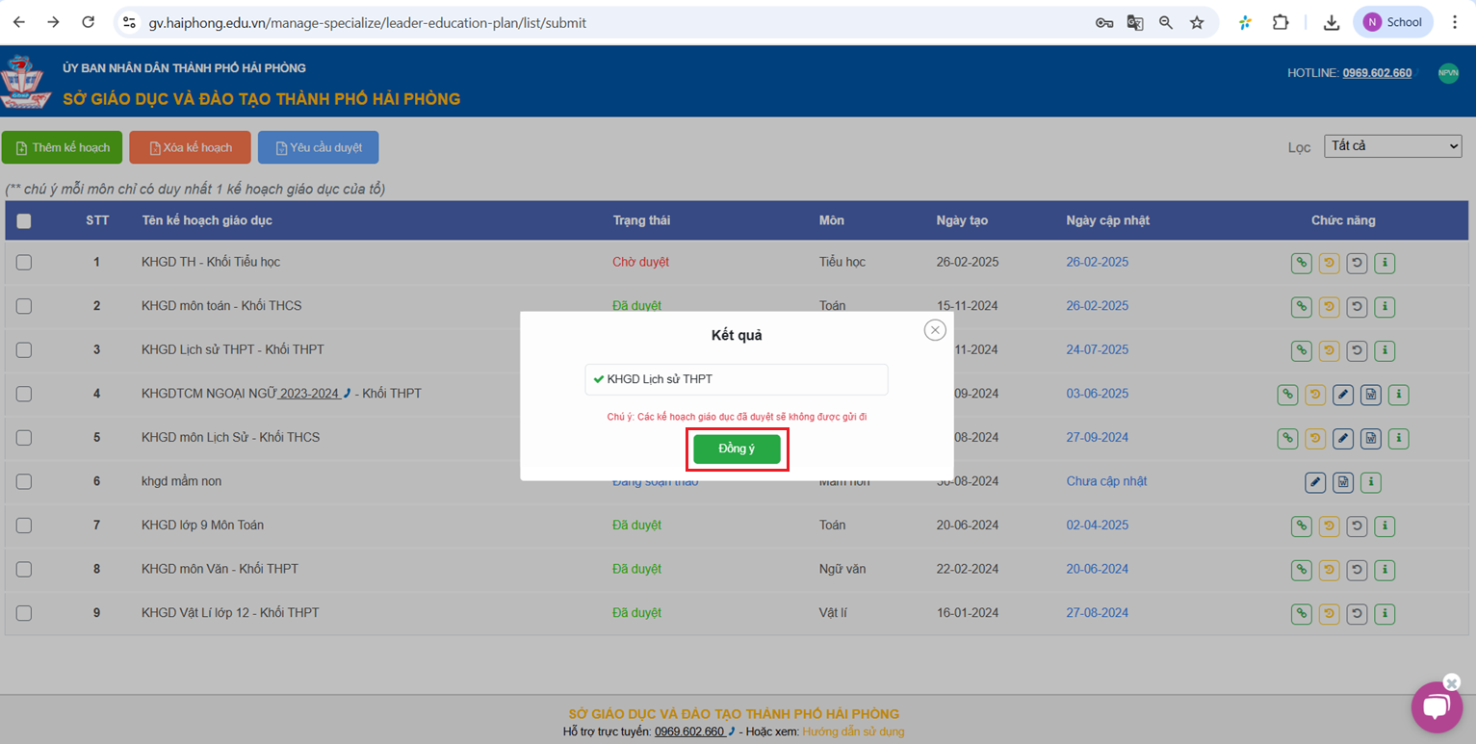The height and width of the screenshot is (744, 1476).
Task: Open the Hướng dẫn sử dụng link
Action: click(x=853, y=731)
